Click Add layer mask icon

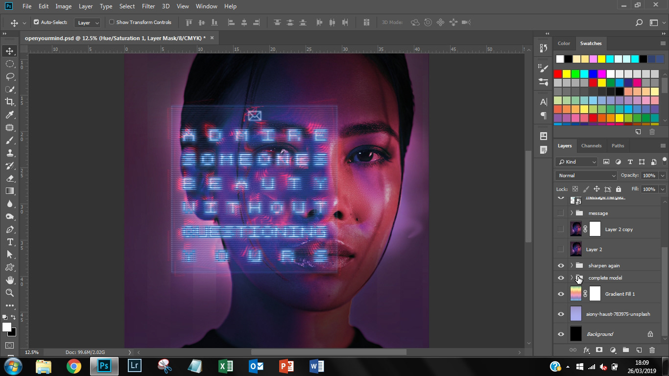click(599, 350)
